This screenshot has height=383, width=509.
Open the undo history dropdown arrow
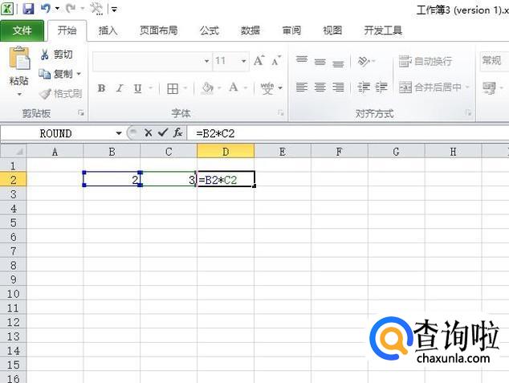click(x=57, y=9)
